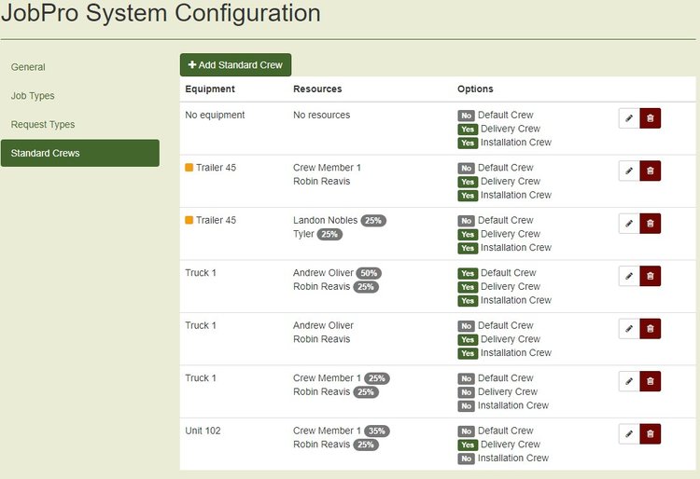
Task: Click orange color square next to Trailer 45
Action: [x=189, y=168]
